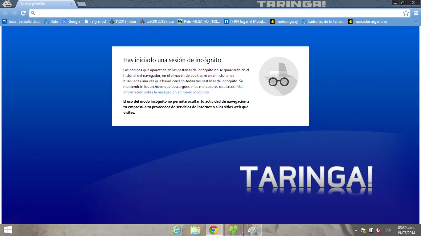Click the 'Has iniciado una sesión de incógnito' heading
The height and width of the screenshot is (236, 421).
pyautogui.click(x=172, y=60)
